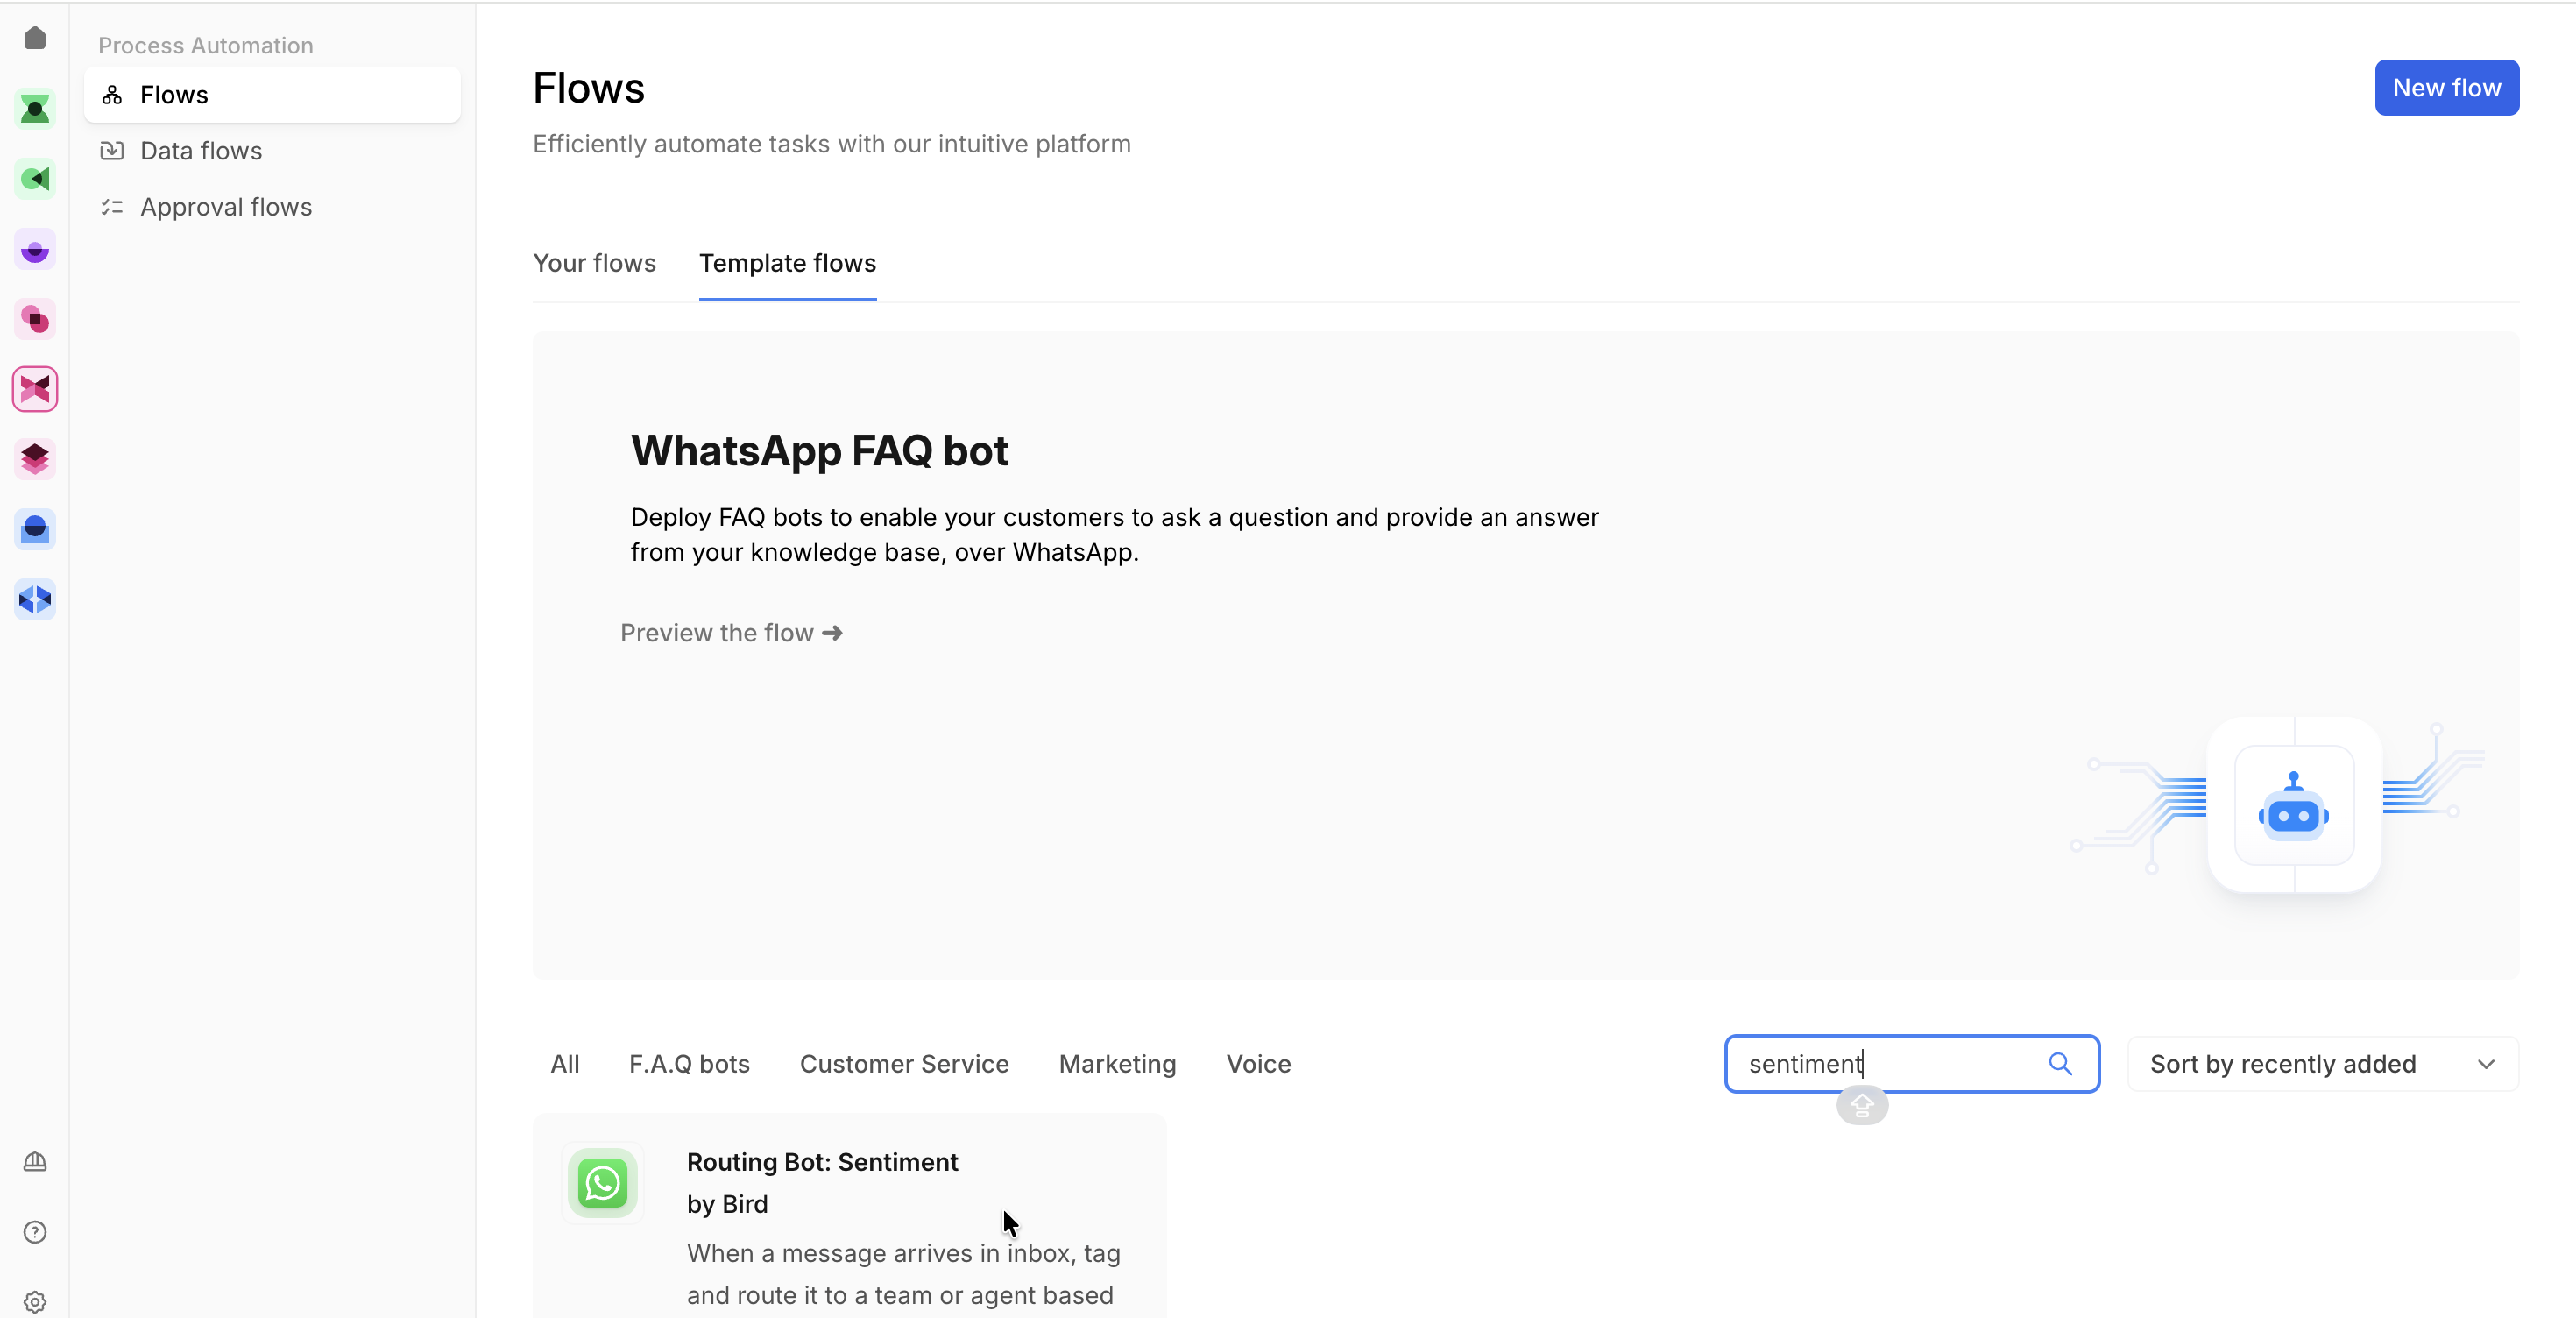The height and width of the screenshot is (1318, 2576).
Task: Open the purple half-circle app icon
Action: [x=35, y=249]
